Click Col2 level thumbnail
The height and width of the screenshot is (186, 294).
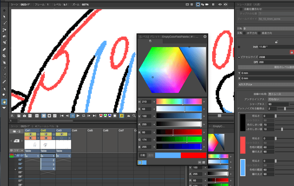48,145
